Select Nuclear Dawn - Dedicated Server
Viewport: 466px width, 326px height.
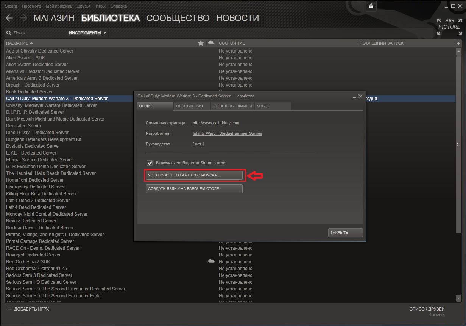point(40,227)
